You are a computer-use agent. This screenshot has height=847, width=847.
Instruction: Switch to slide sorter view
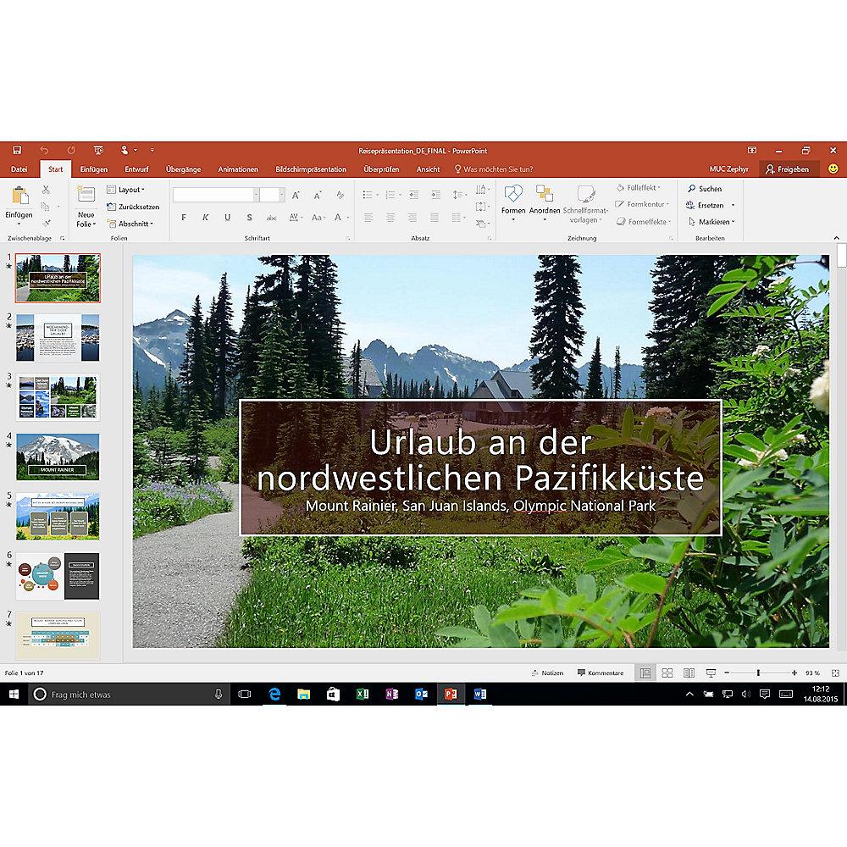click(x=667, y=673)
